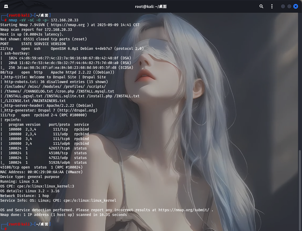Click '/INSTALL.pgsql.txt' entry
This screenshot has height=231, width=302.
click(23, 96)
